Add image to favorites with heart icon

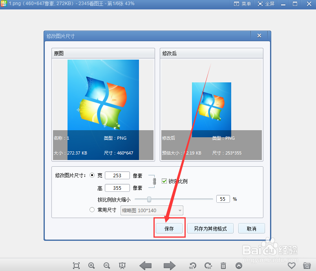tap(292, 266)
